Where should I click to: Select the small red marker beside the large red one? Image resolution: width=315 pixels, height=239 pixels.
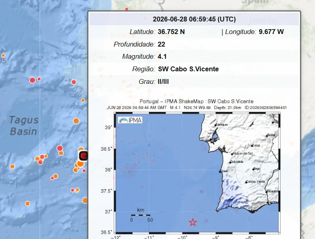(x=39, y=79)
